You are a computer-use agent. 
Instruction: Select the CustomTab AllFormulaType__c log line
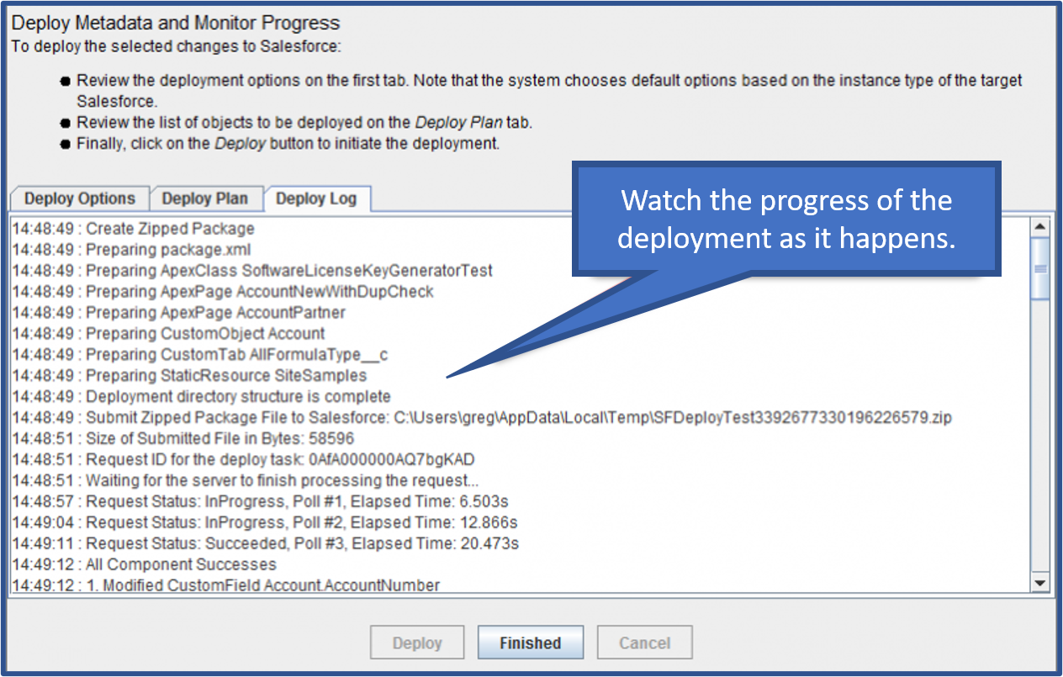click(200, 355)
